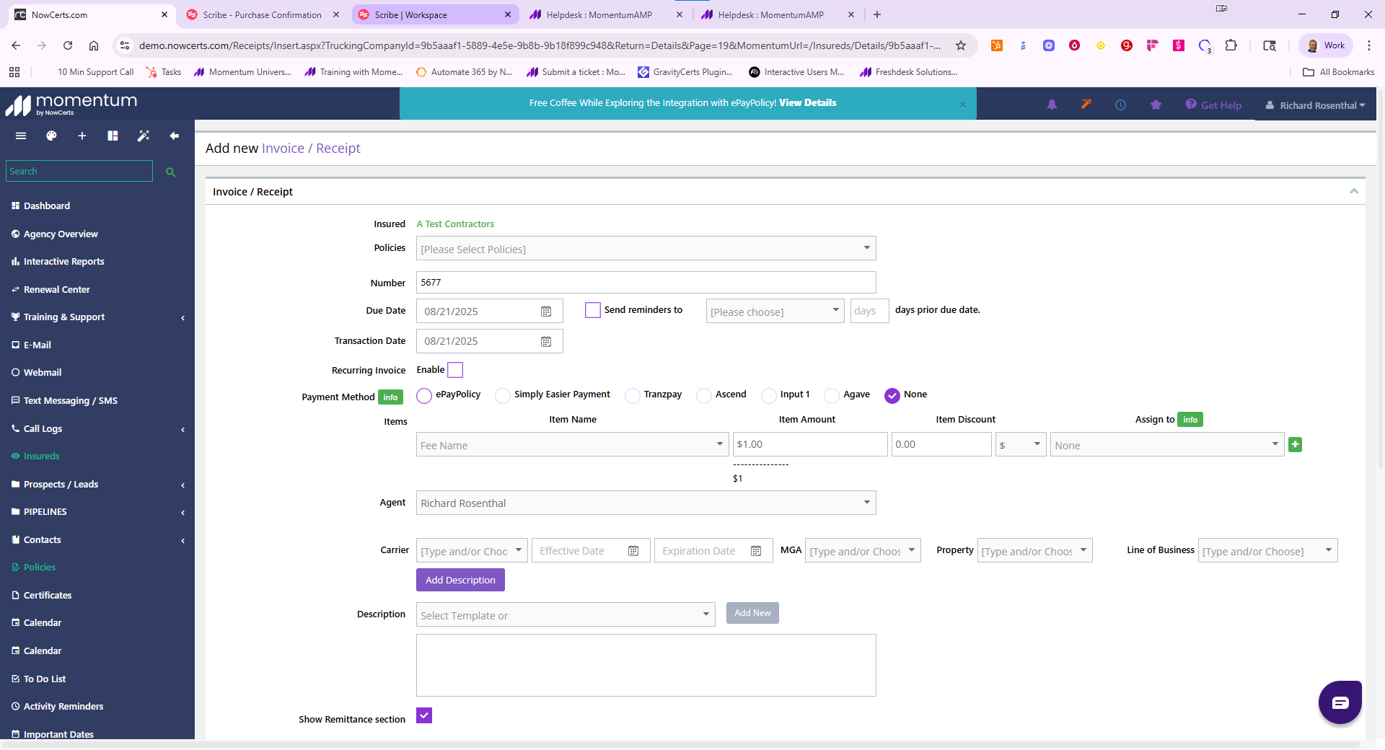This screenshot has height=750, width=1385.
Task: Open the browser extensions puzzle icon
Action: click(x=1231, y=45)
